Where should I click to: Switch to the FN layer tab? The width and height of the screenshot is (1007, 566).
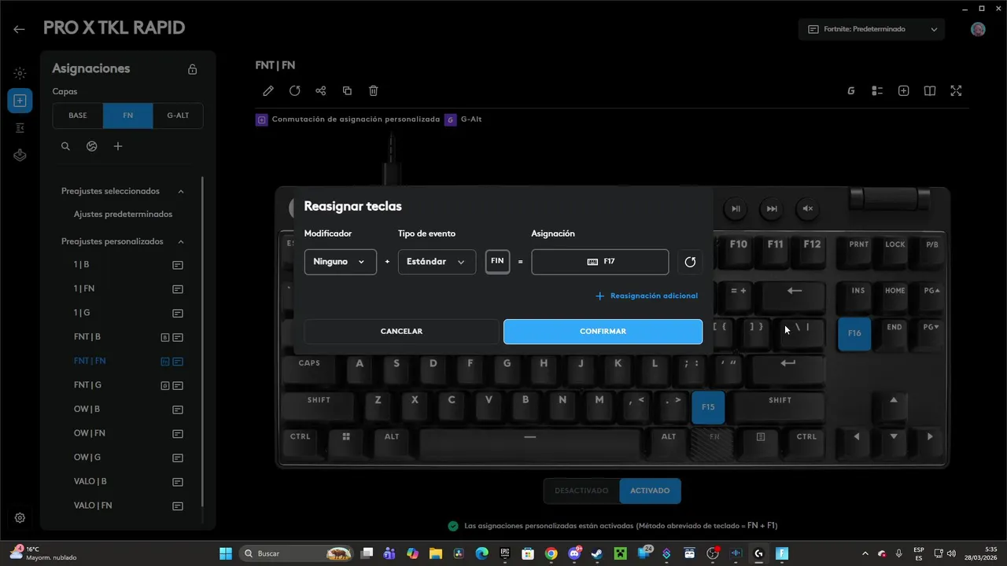coord(128,116)
